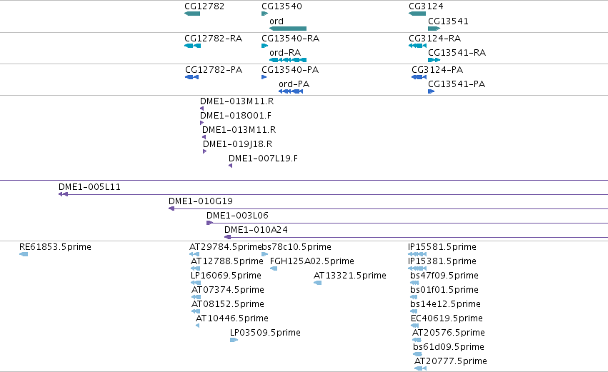Viewport: 608px width, 372px height.
Task: Click the AT10446.5prime EST
Action: coord(198,326)
